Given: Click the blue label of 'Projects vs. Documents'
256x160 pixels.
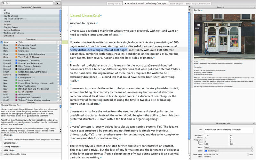Looking at the screenshot, I should click(x=16, y=60).
